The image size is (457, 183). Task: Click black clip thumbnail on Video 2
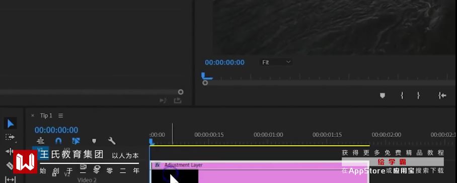coord(175,176)
